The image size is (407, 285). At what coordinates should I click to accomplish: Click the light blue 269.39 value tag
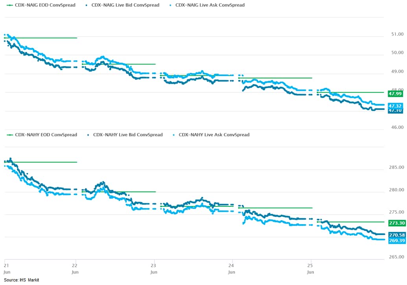pyautogui.click(x=396, y=241)
